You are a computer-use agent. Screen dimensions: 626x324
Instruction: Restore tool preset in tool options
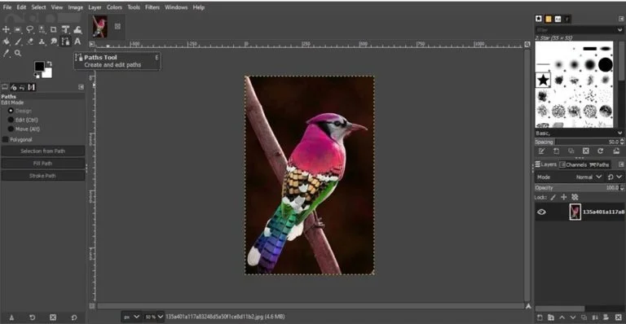(x=33, y=317)
